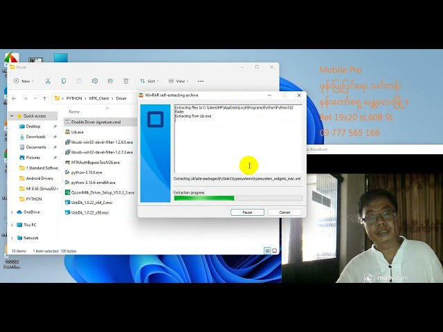Image resolution: width=443 pixels, height=332 pixels.
Task: Open the Sort dropdown
Action: (150, 82)
